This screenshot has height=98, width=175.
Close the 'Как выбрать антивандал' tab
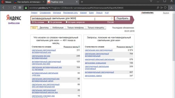44,2
